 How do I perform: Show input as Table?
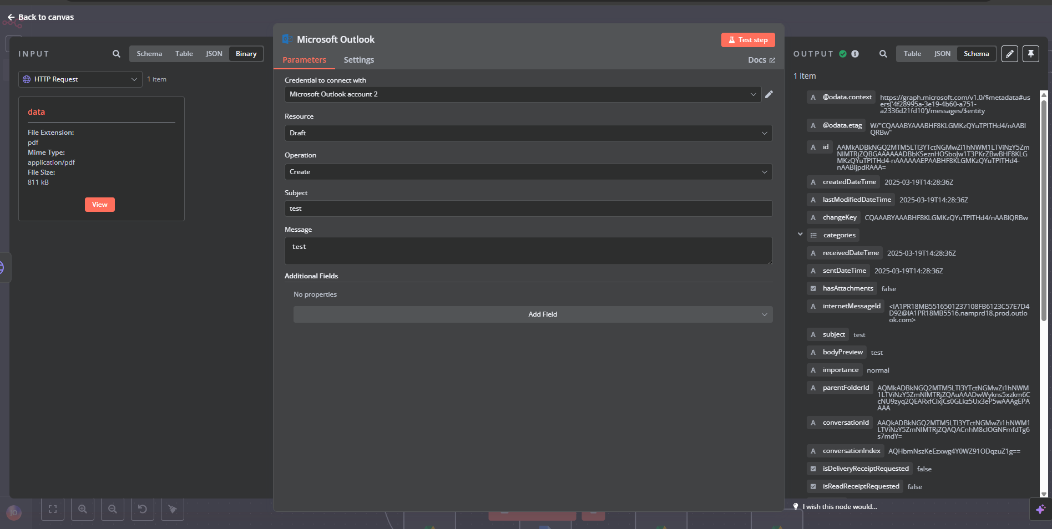tap(184, 54)
